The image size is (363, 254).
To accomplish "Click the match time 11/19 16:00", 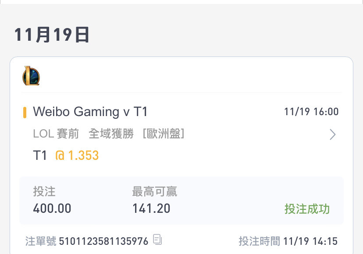I will [x=311, y=112].
